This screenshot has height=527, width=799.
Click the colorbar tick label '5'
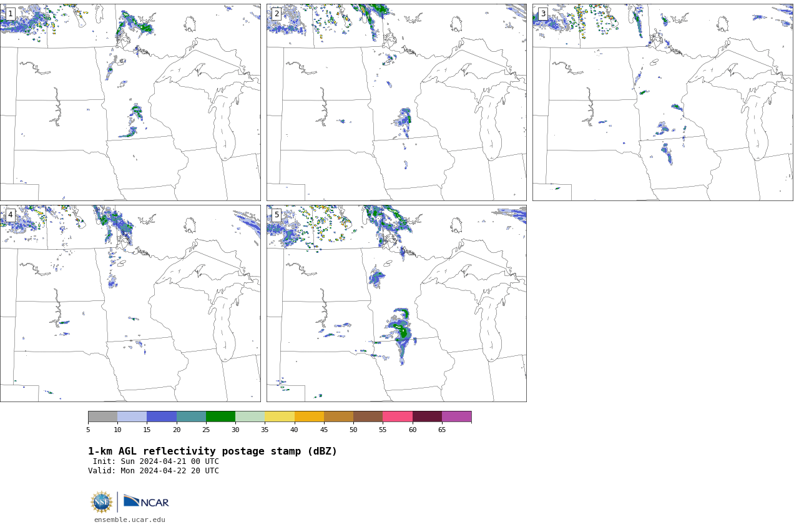(88, 430)
